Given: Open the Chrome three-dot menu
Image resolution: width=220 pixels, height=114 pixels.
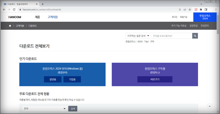Looking at the screenshot, I should (216, 9).
